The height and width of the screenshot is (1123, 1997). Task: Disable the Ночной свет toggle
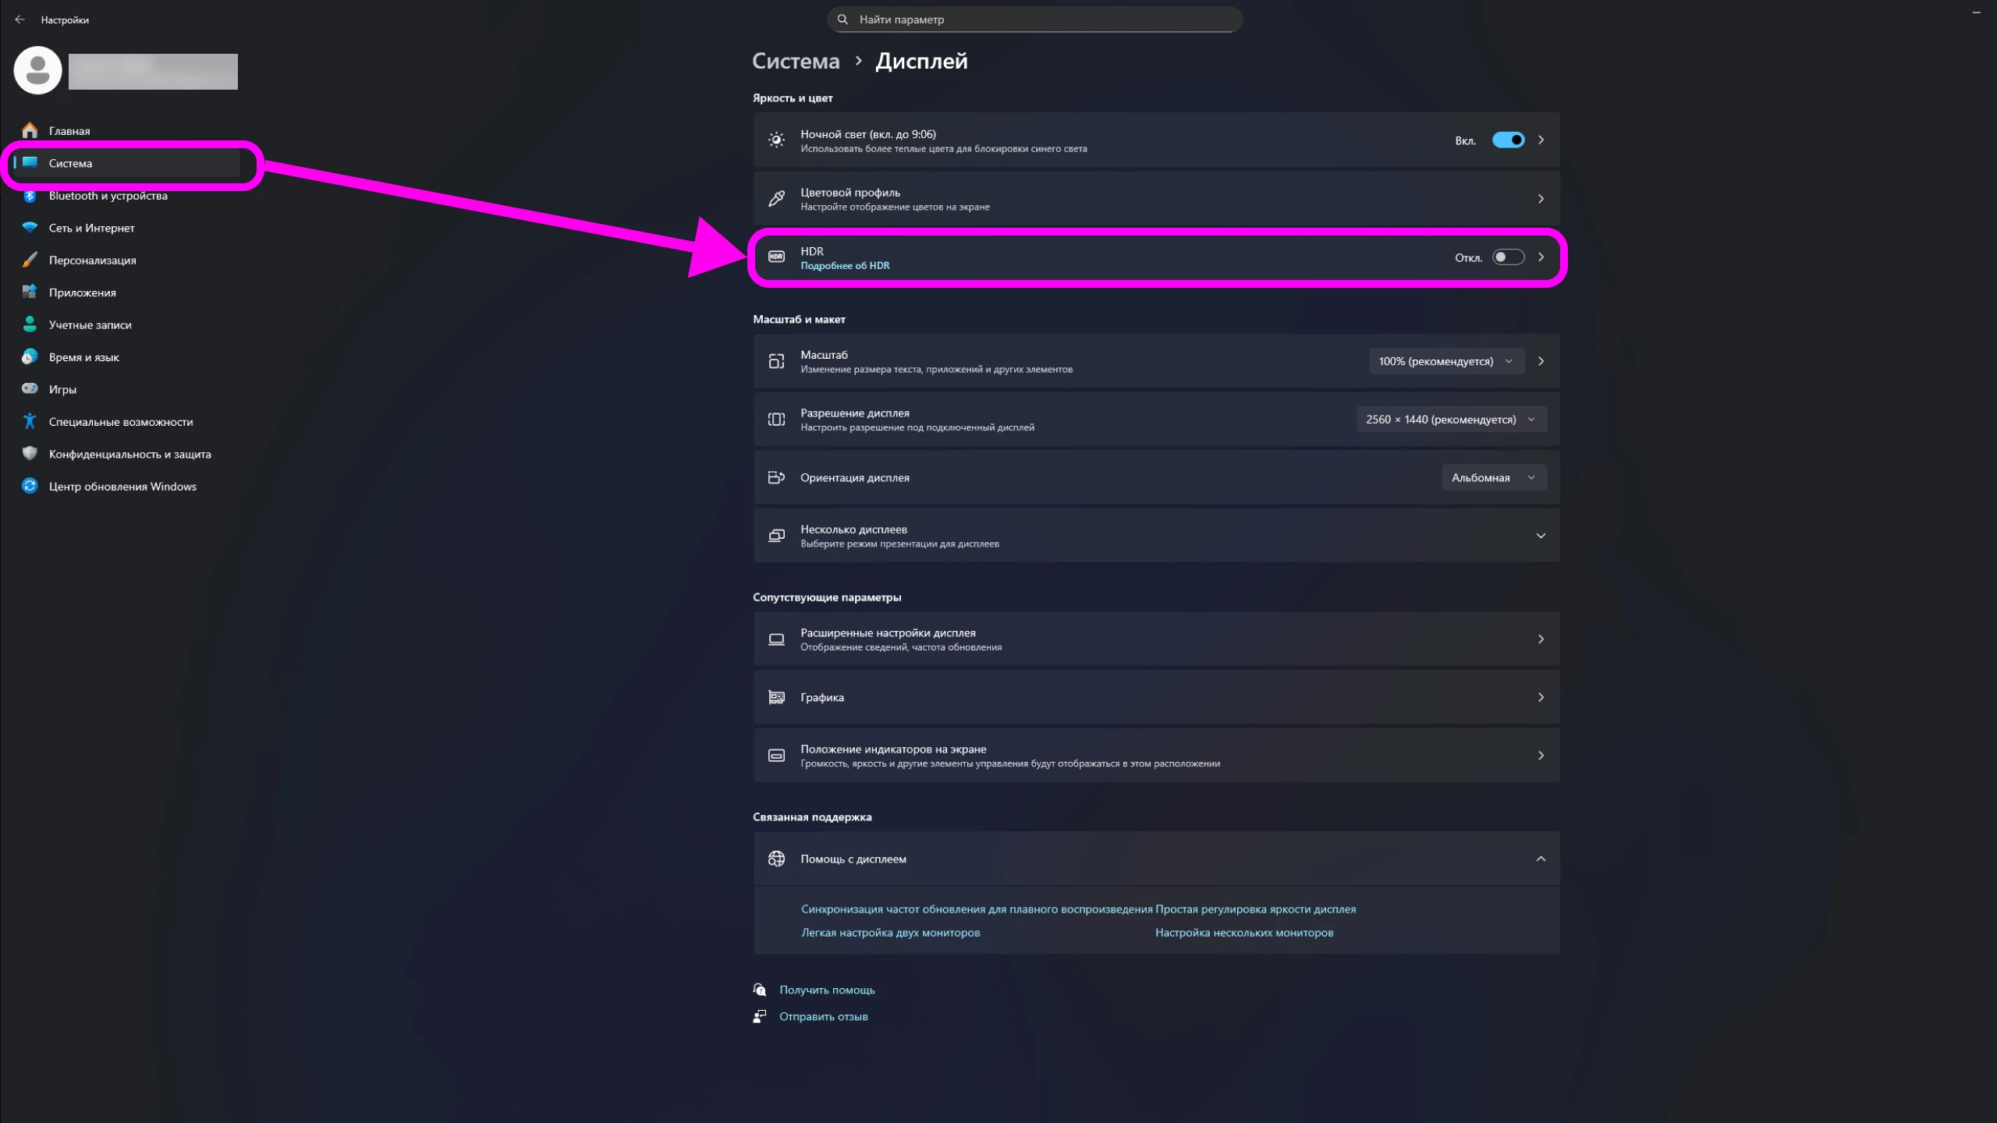pos(1508,140)
